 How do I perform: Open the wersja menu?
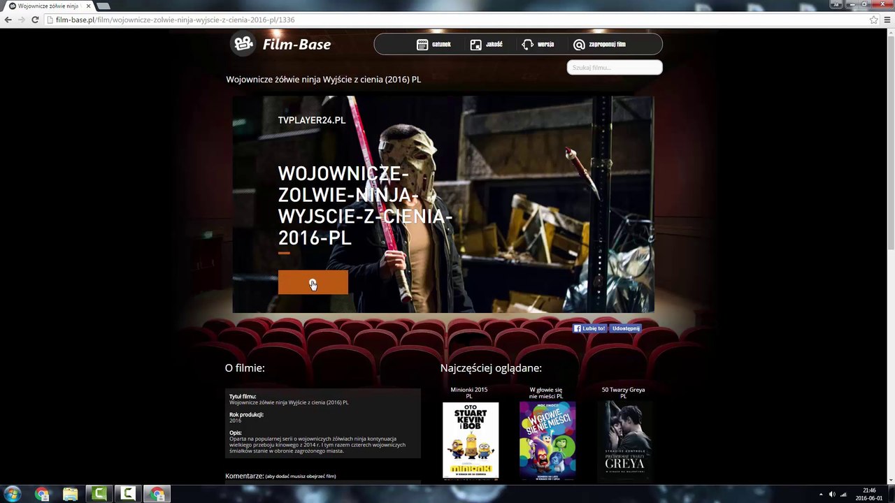click(538, 44)
